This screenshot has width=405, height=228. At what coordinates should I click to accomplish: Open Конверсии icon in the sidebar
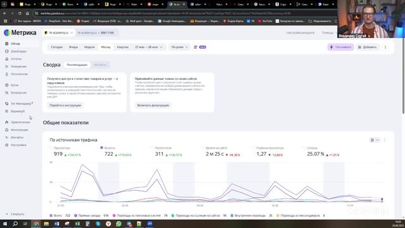pos(7,92)
